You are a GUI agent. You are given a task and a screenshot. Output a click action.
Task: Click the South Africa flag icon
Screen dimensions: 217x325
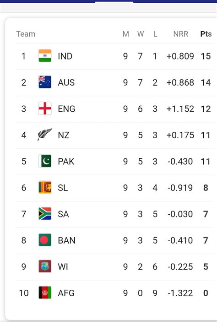(45, 214)
